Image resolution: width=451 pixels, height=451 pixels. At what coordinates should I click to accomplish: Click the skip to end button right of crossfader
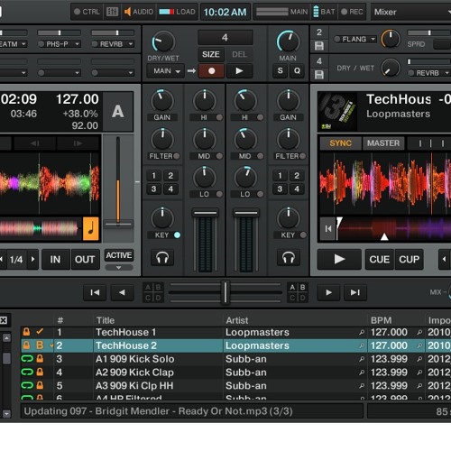355,292
